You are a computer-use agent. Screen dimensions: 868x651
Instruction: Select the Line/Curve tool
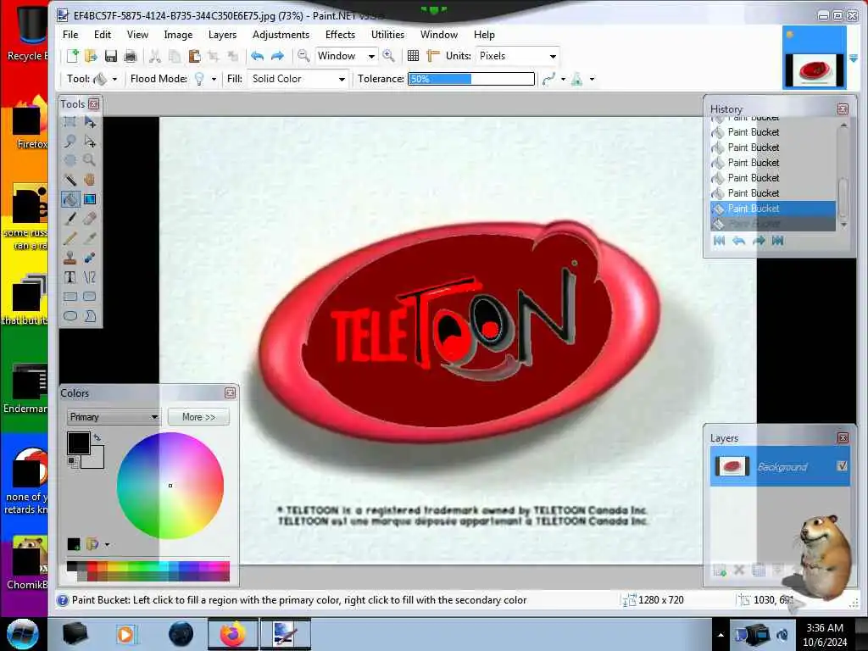click(90, 277)
